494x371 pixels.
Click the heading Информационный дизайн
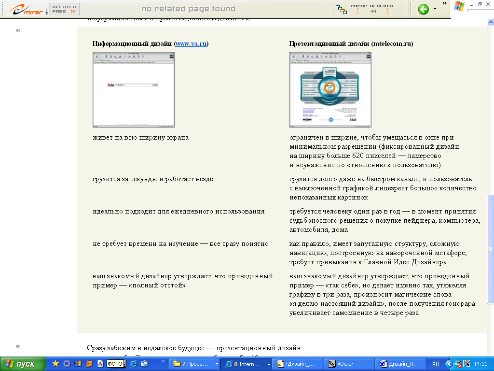132,43
